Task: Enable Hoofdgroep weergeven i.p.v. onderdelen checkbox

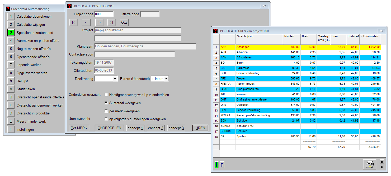Action: tap(106, 95)
